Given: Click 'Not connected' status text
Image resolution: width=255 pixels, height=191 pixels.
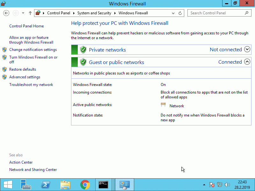Looking at the screenshot, I should [x=226, y=49].
